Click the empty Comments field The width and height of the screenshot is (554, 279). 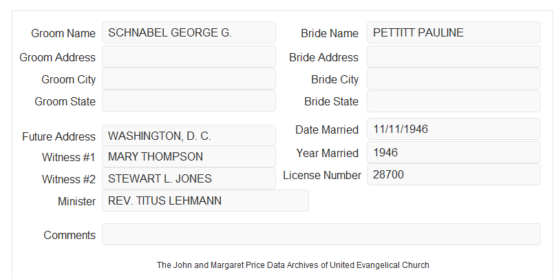click(x=321, y=234)
